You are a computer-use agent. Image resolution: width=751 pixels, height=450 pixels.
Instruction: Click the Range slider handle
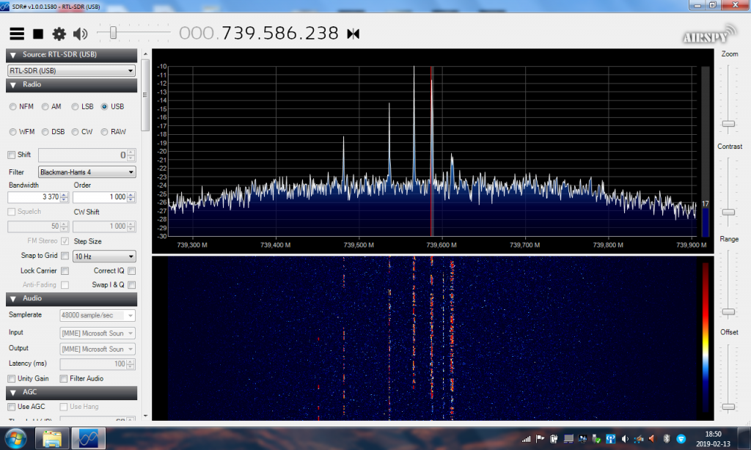pos(728,311)
